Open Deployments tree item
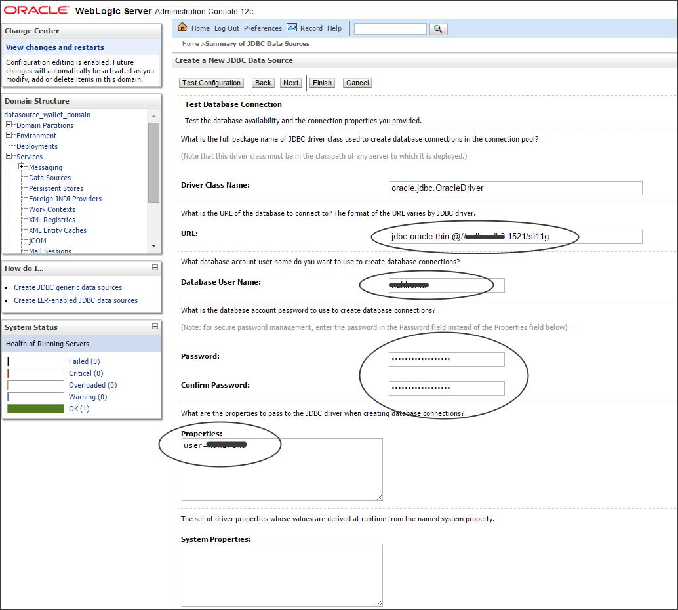Screen dimensions: 678x610 coord(37,146)
